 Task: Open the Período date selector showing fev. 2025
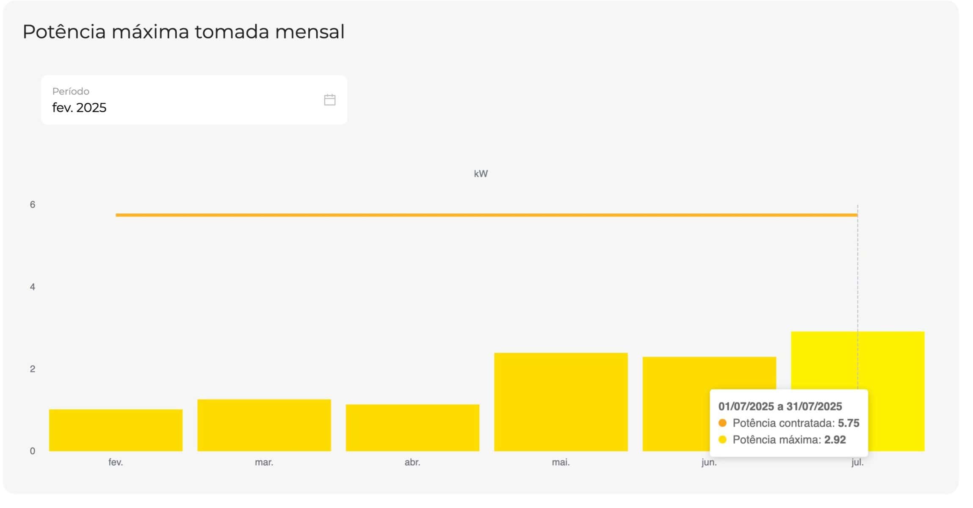click(x=186, y=100)
